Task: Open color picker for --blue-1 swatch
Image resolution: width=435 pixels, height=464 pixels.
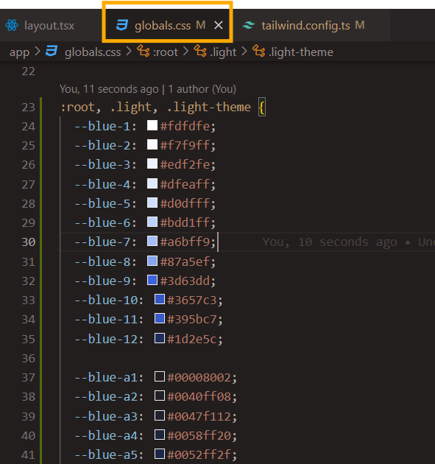Action: 152,125
